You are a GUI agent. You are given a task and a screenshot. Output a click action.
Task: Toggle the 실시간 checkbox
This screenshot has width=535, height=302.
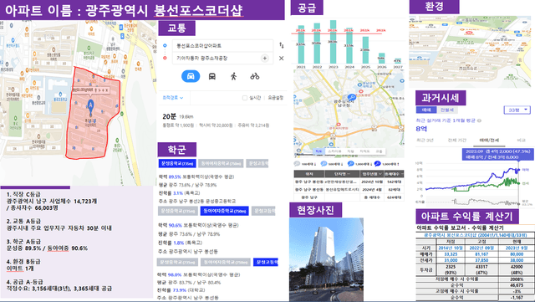point(245,98)
